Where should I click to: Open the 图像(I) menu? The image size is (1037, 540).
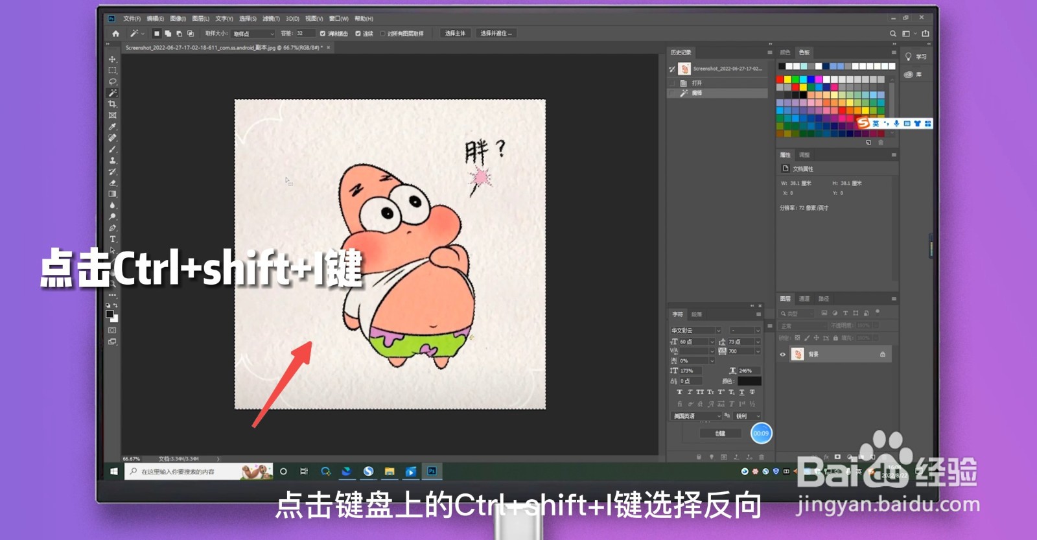pos(178,19)
